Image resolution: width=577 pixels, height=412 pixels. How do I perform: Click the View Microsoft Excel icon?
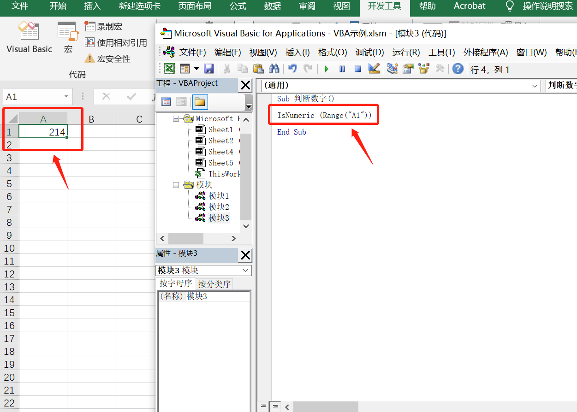[169, 68]
